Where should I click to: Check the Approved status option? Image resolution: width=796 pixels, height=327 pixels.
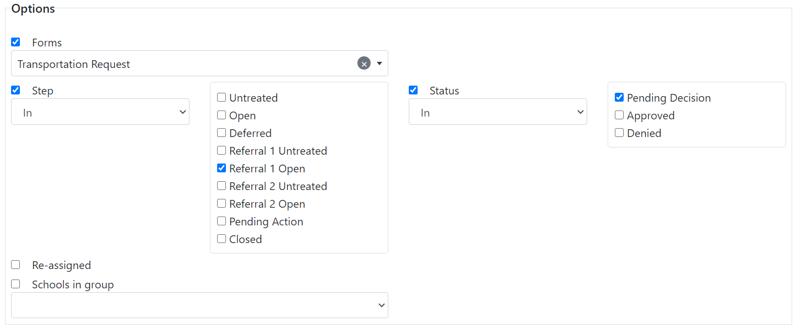(619, 114)
